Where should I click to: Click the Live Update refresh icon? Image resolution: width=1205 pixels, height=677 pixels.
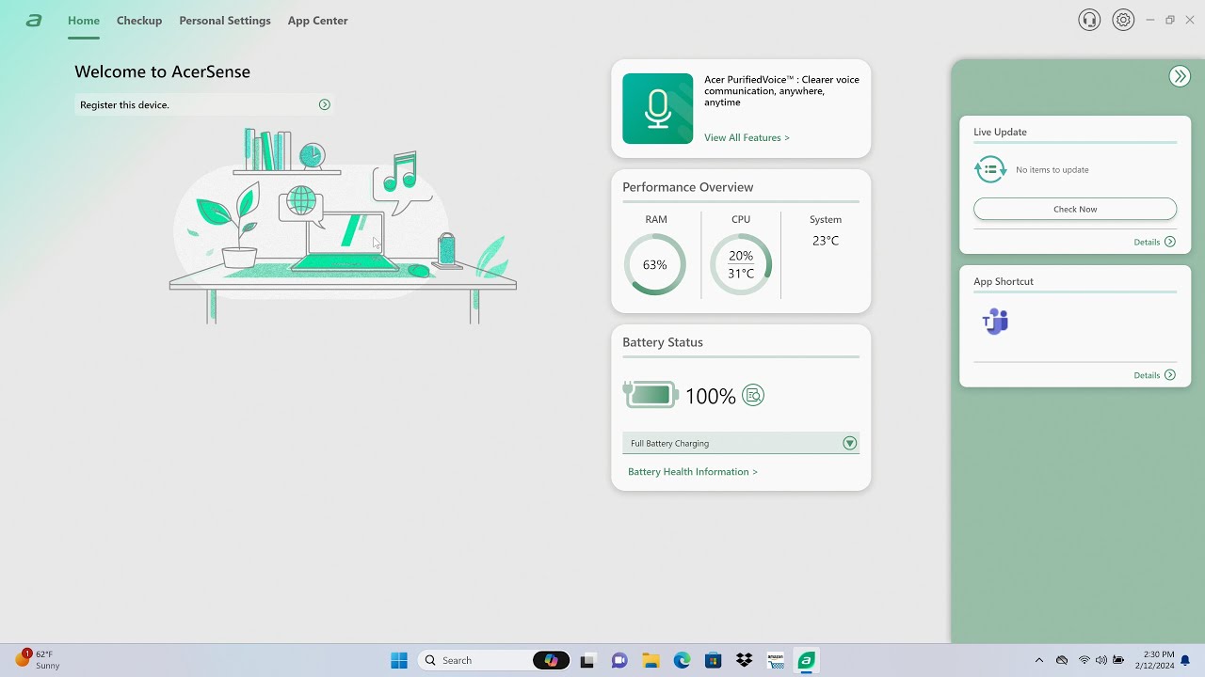click(990, 170)
